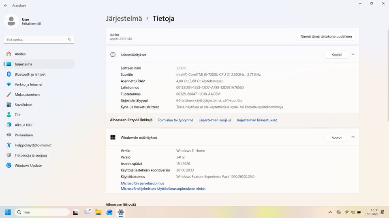Click the Helppokäyttötoiminnot accessibility icon
389x218 pixels.
[x=9, y=145]
